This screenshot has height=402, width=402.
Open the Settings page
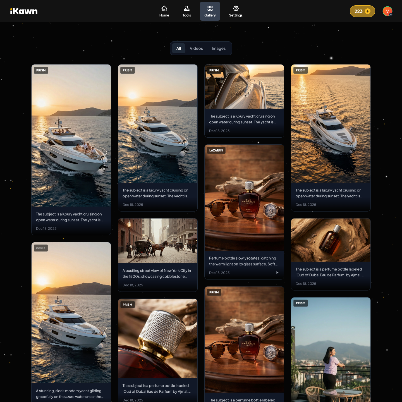point(236,11)
